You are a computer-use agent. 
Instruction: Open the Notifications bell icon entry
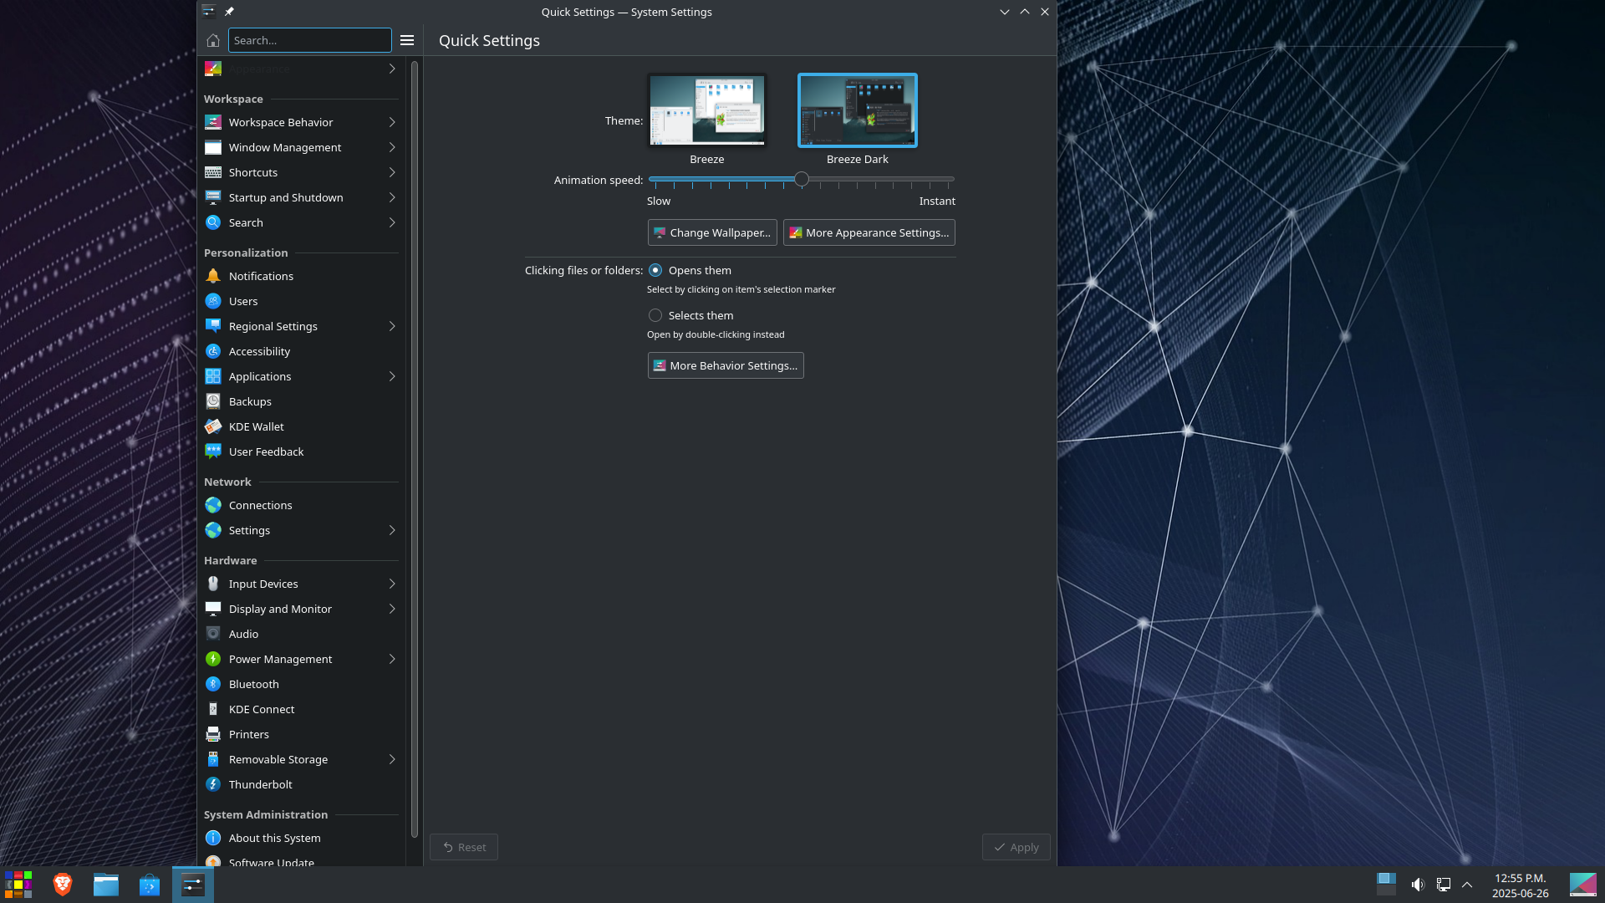213,276
